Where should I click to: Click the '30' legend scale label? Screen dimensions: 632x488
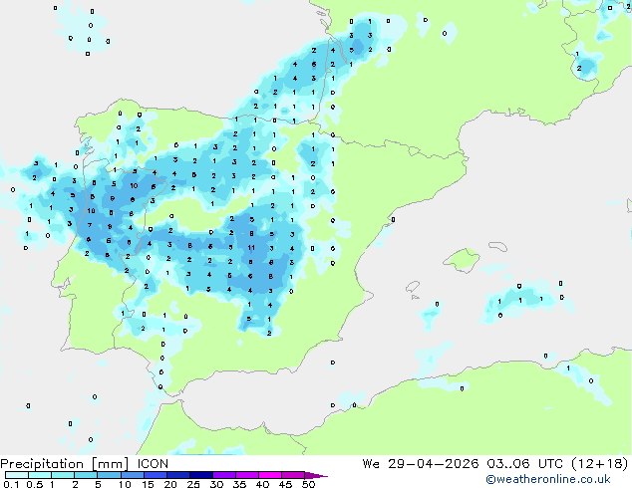tap(216, 484)
